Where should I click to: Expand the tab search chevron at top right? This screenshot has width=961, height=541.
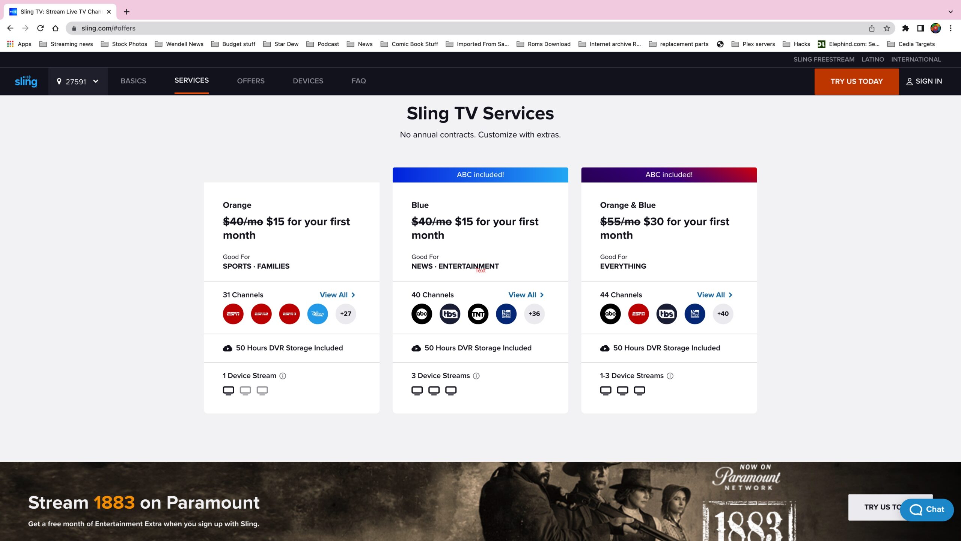(x=950, y=12)
